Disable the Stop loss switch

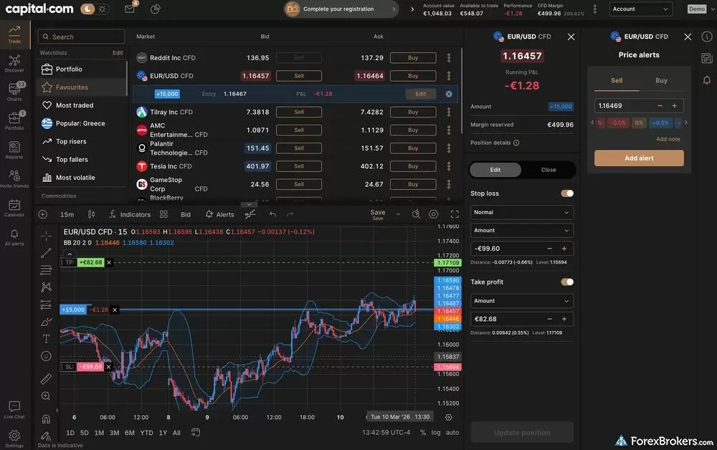tap(567, 193)
